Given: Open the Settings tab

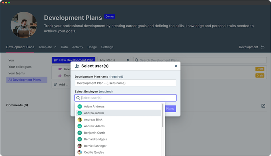Looking at the screenshot, I should pos(107,47).
